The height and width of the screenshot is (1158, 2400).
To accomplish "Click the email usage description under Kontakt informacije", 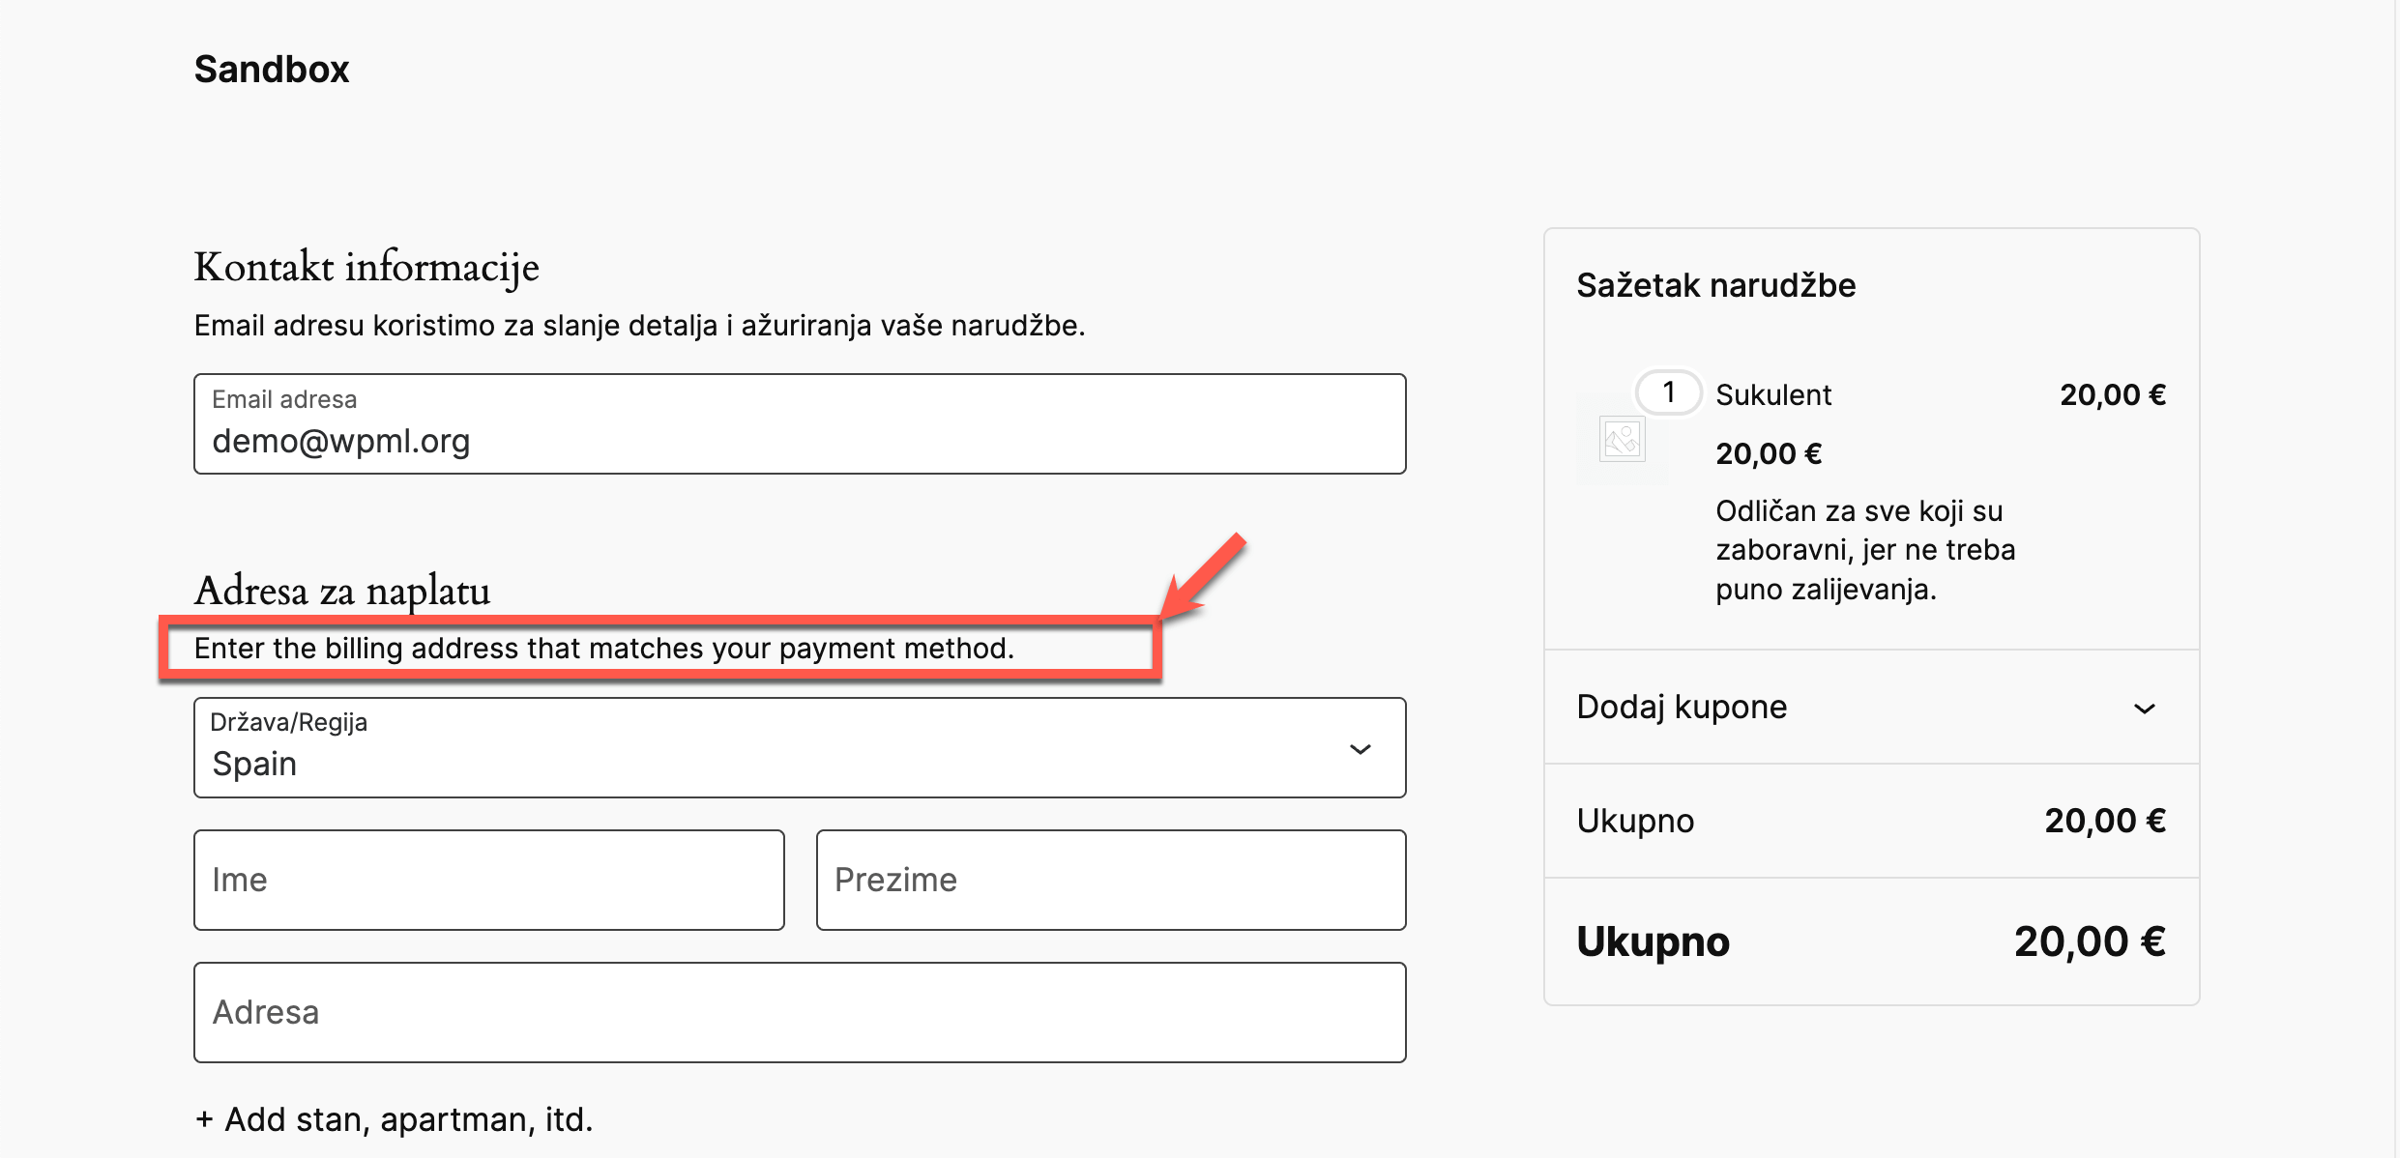I will tap(639, 326).
